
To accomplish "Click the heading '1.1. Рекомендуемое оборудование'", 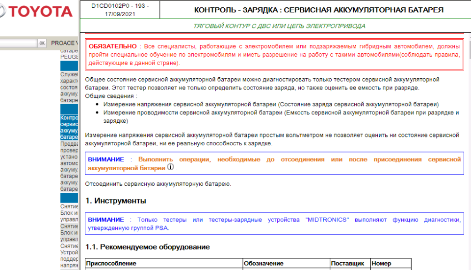I will point(148,247).
